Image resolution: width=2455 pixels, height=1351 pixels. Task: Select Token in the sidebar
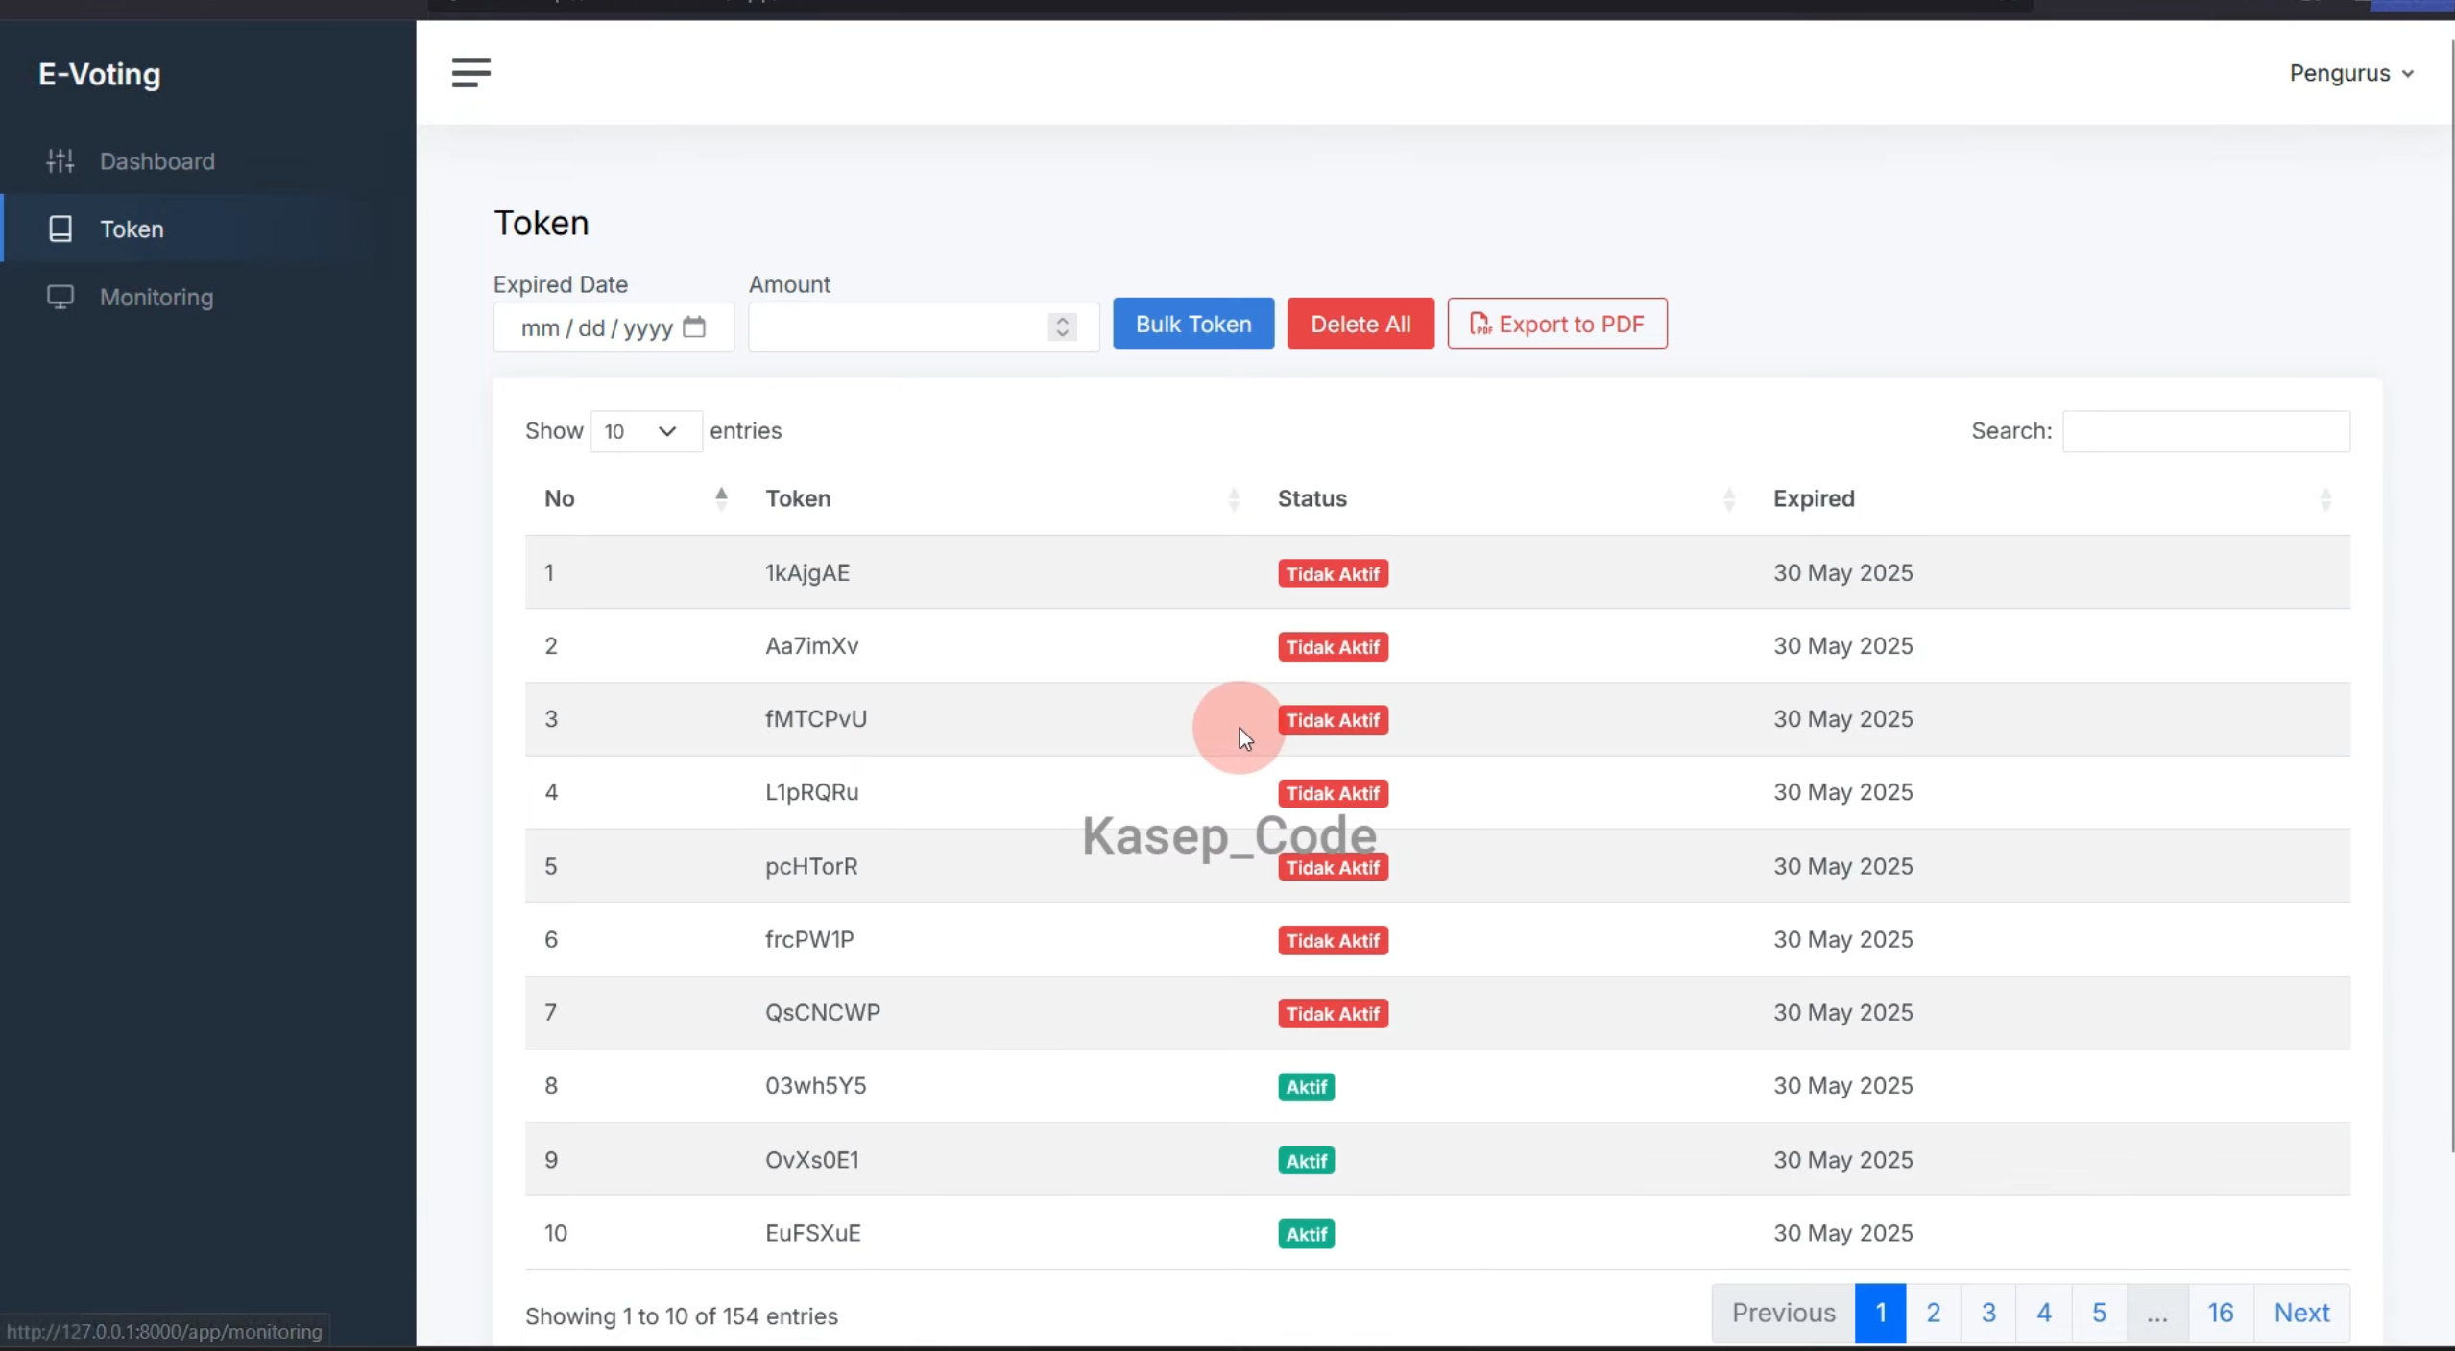[x=132, y=229]
